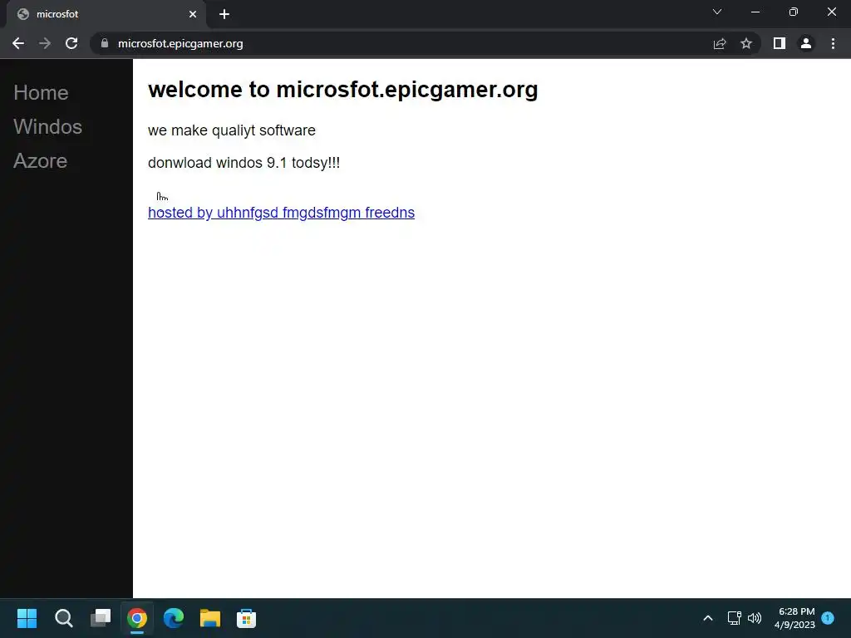Click the text 'donwload windos 9.1 todsy!!!'
This screenshot has height=638, width=851.
click(x=243, y=163)
